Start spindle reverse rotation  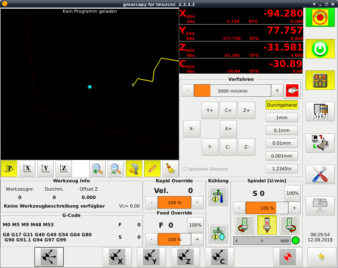[x=245, y=225]
